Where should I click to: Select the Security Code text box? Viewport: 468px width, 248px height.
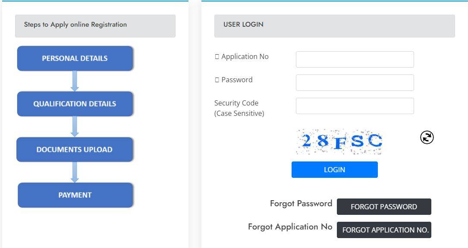355,106
